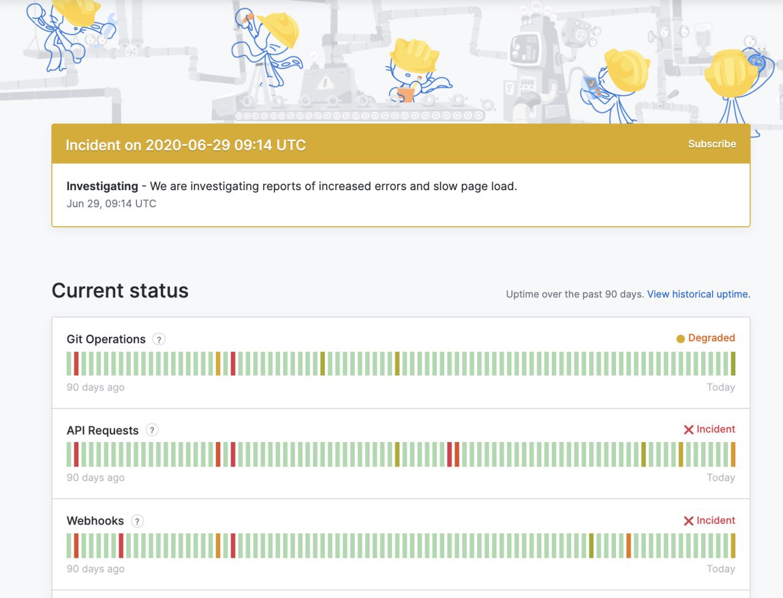This screenshot has width=783, height=598.
Task: Select today's bar in Git Operations timeline
Action: tap(733, 364)
